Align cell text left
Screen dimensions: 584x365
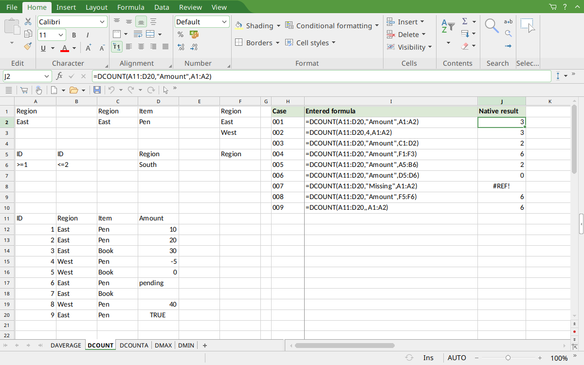coord(128,47)
